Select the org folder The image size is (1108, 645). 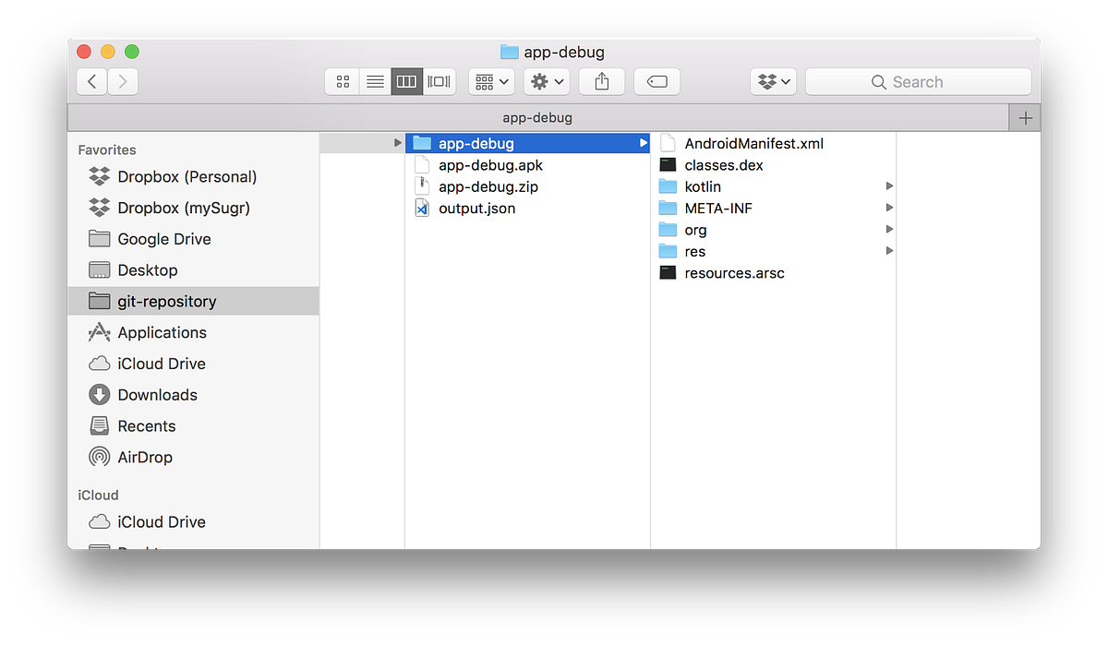coord(774,230)
